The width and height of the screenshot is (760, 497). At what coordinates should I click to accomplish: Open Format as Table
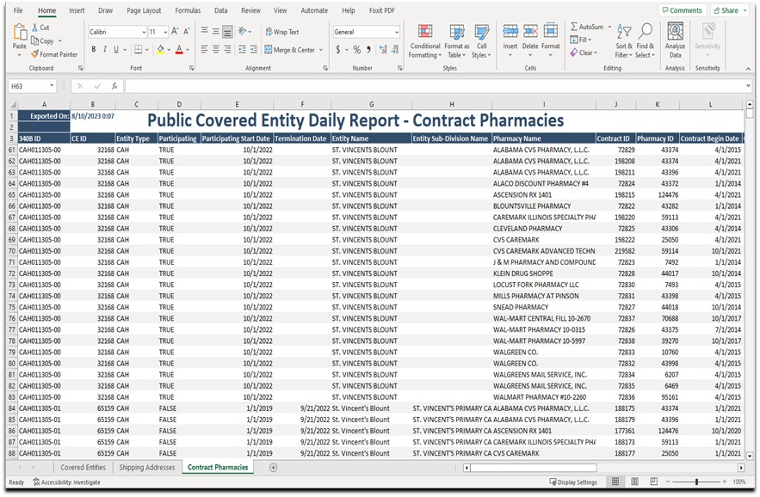456,41
